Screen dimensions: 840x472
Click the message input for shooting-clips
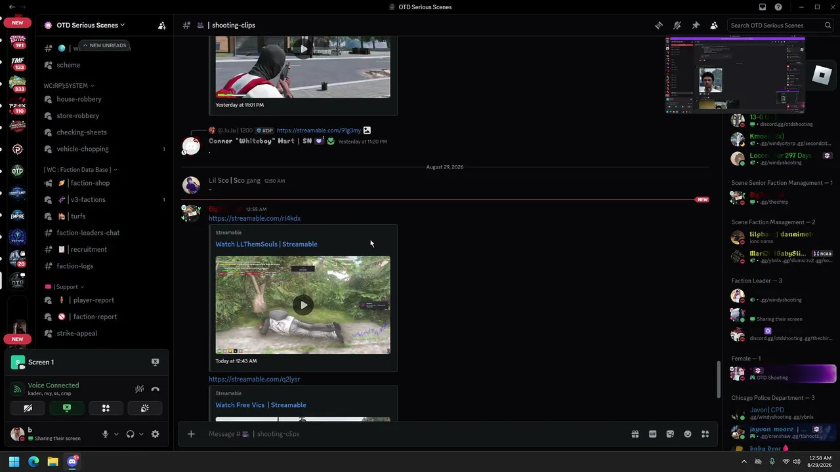coord(413,434)
